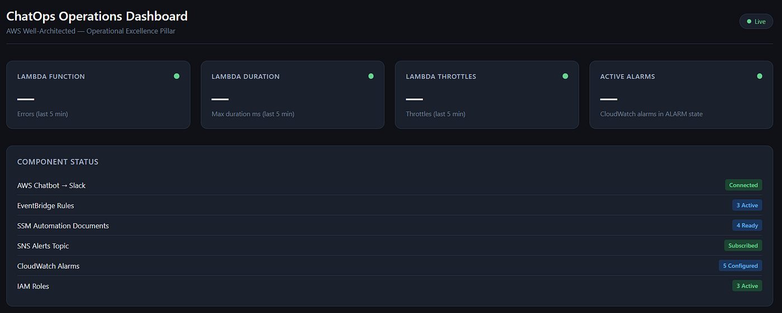The image size is (782, 313).
Task: Click the 'AWS Chatbot → Slack' row label
Action: click(x=51, y=185)
